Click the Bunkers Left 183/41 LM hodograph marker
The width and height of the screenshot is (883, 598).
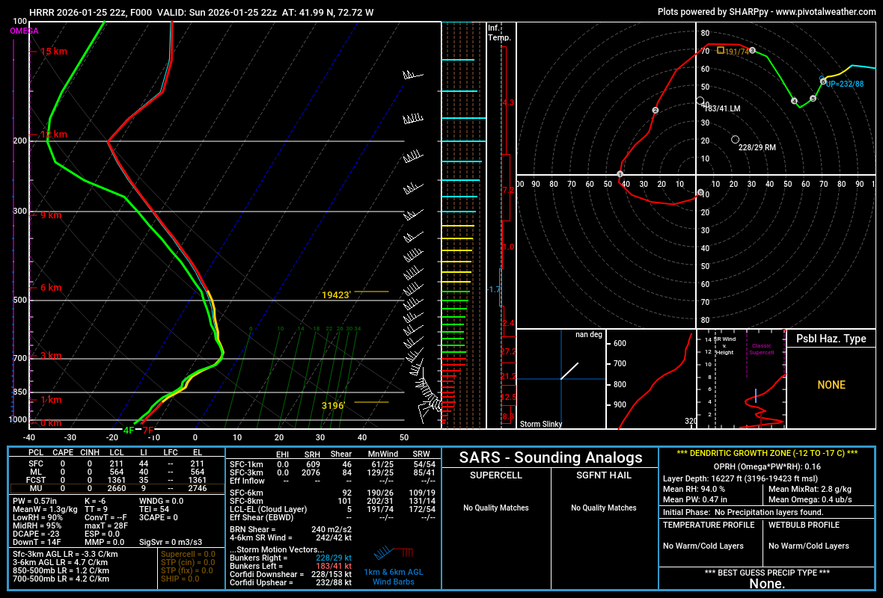(x=700, y=100)
